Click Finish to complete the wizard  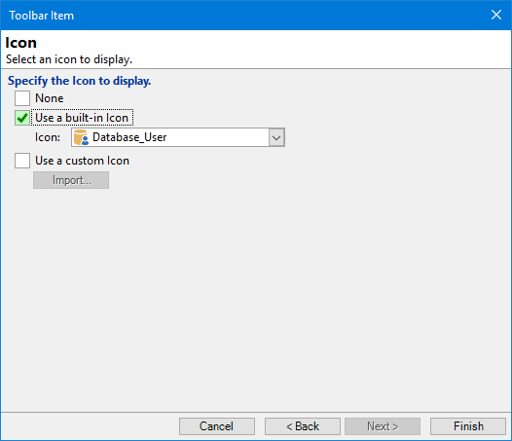pyautogui.click(x=468, y=426)
